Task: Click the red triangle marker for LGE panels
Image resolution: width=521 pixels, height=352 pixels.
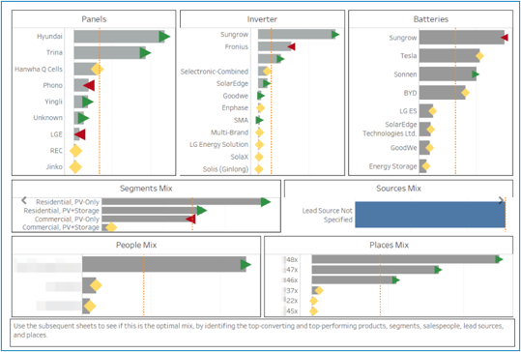Action: click(x=79, y=134)
